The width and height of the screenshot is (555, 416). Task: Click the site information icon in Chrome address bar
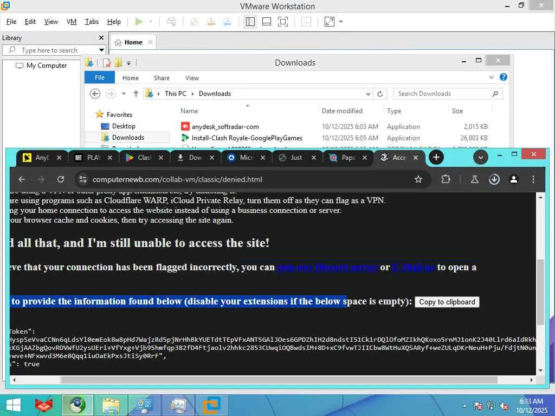83,179
